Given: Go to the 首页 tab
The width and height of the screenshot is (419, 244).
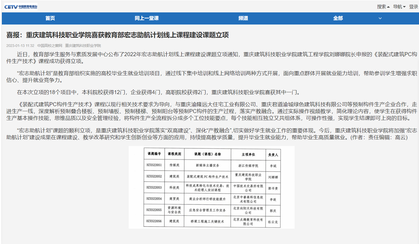Looking at the screenshot, I should tap(50, 18).
